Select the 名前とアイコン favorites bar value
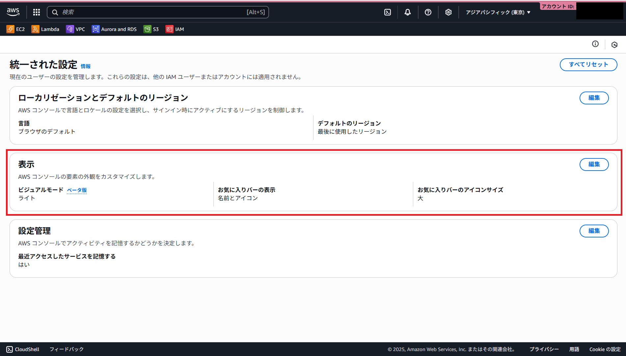Image resolution: width=626 pixels, height=356 pixels. click(x=238, y=198)
